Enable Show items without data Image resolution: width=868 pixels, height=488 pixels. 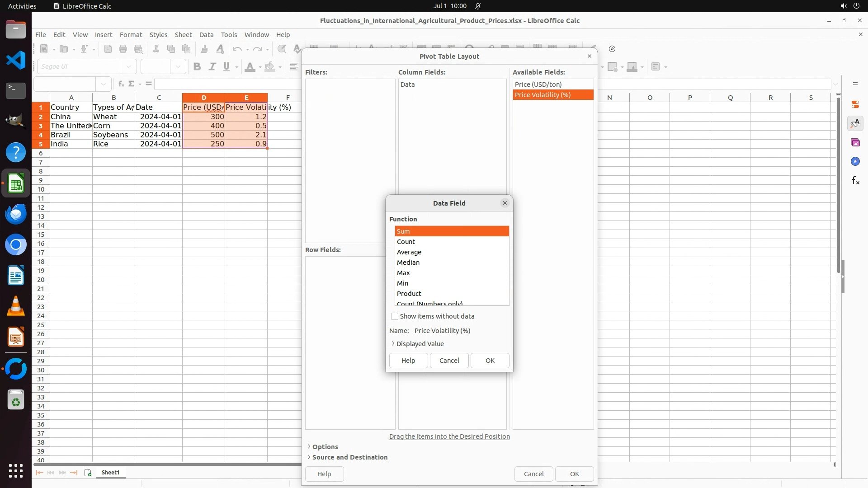pyautogui.click(x=395, y=316)
